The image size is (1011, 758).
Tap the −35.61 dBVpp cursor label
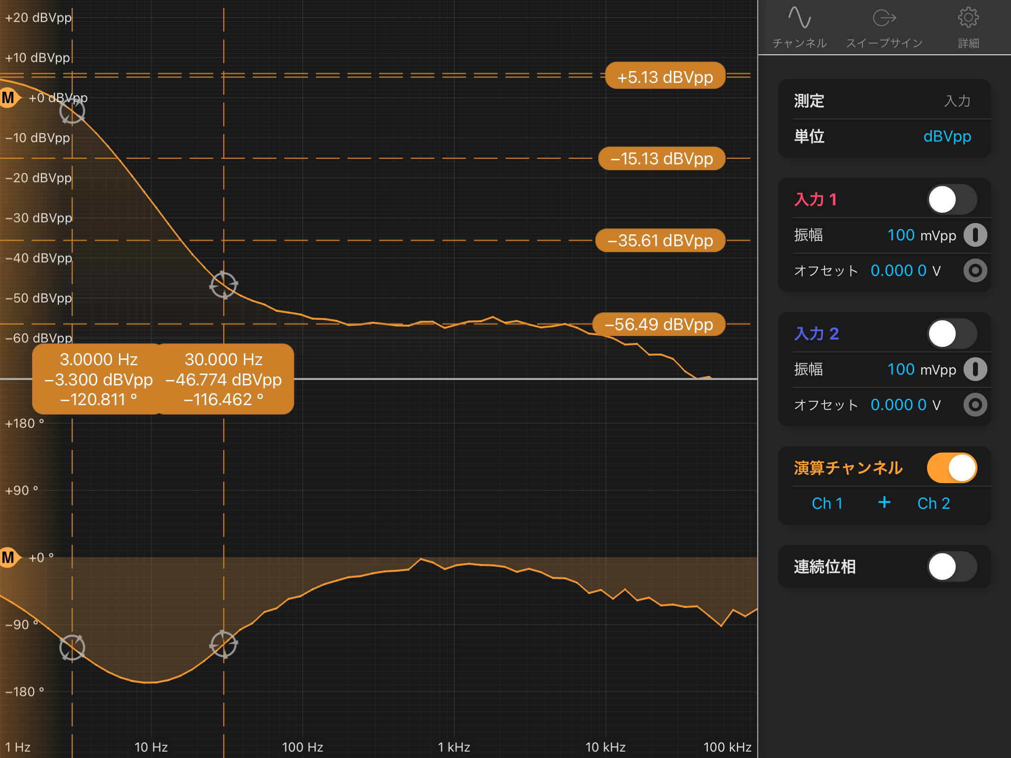click(660, 240)
